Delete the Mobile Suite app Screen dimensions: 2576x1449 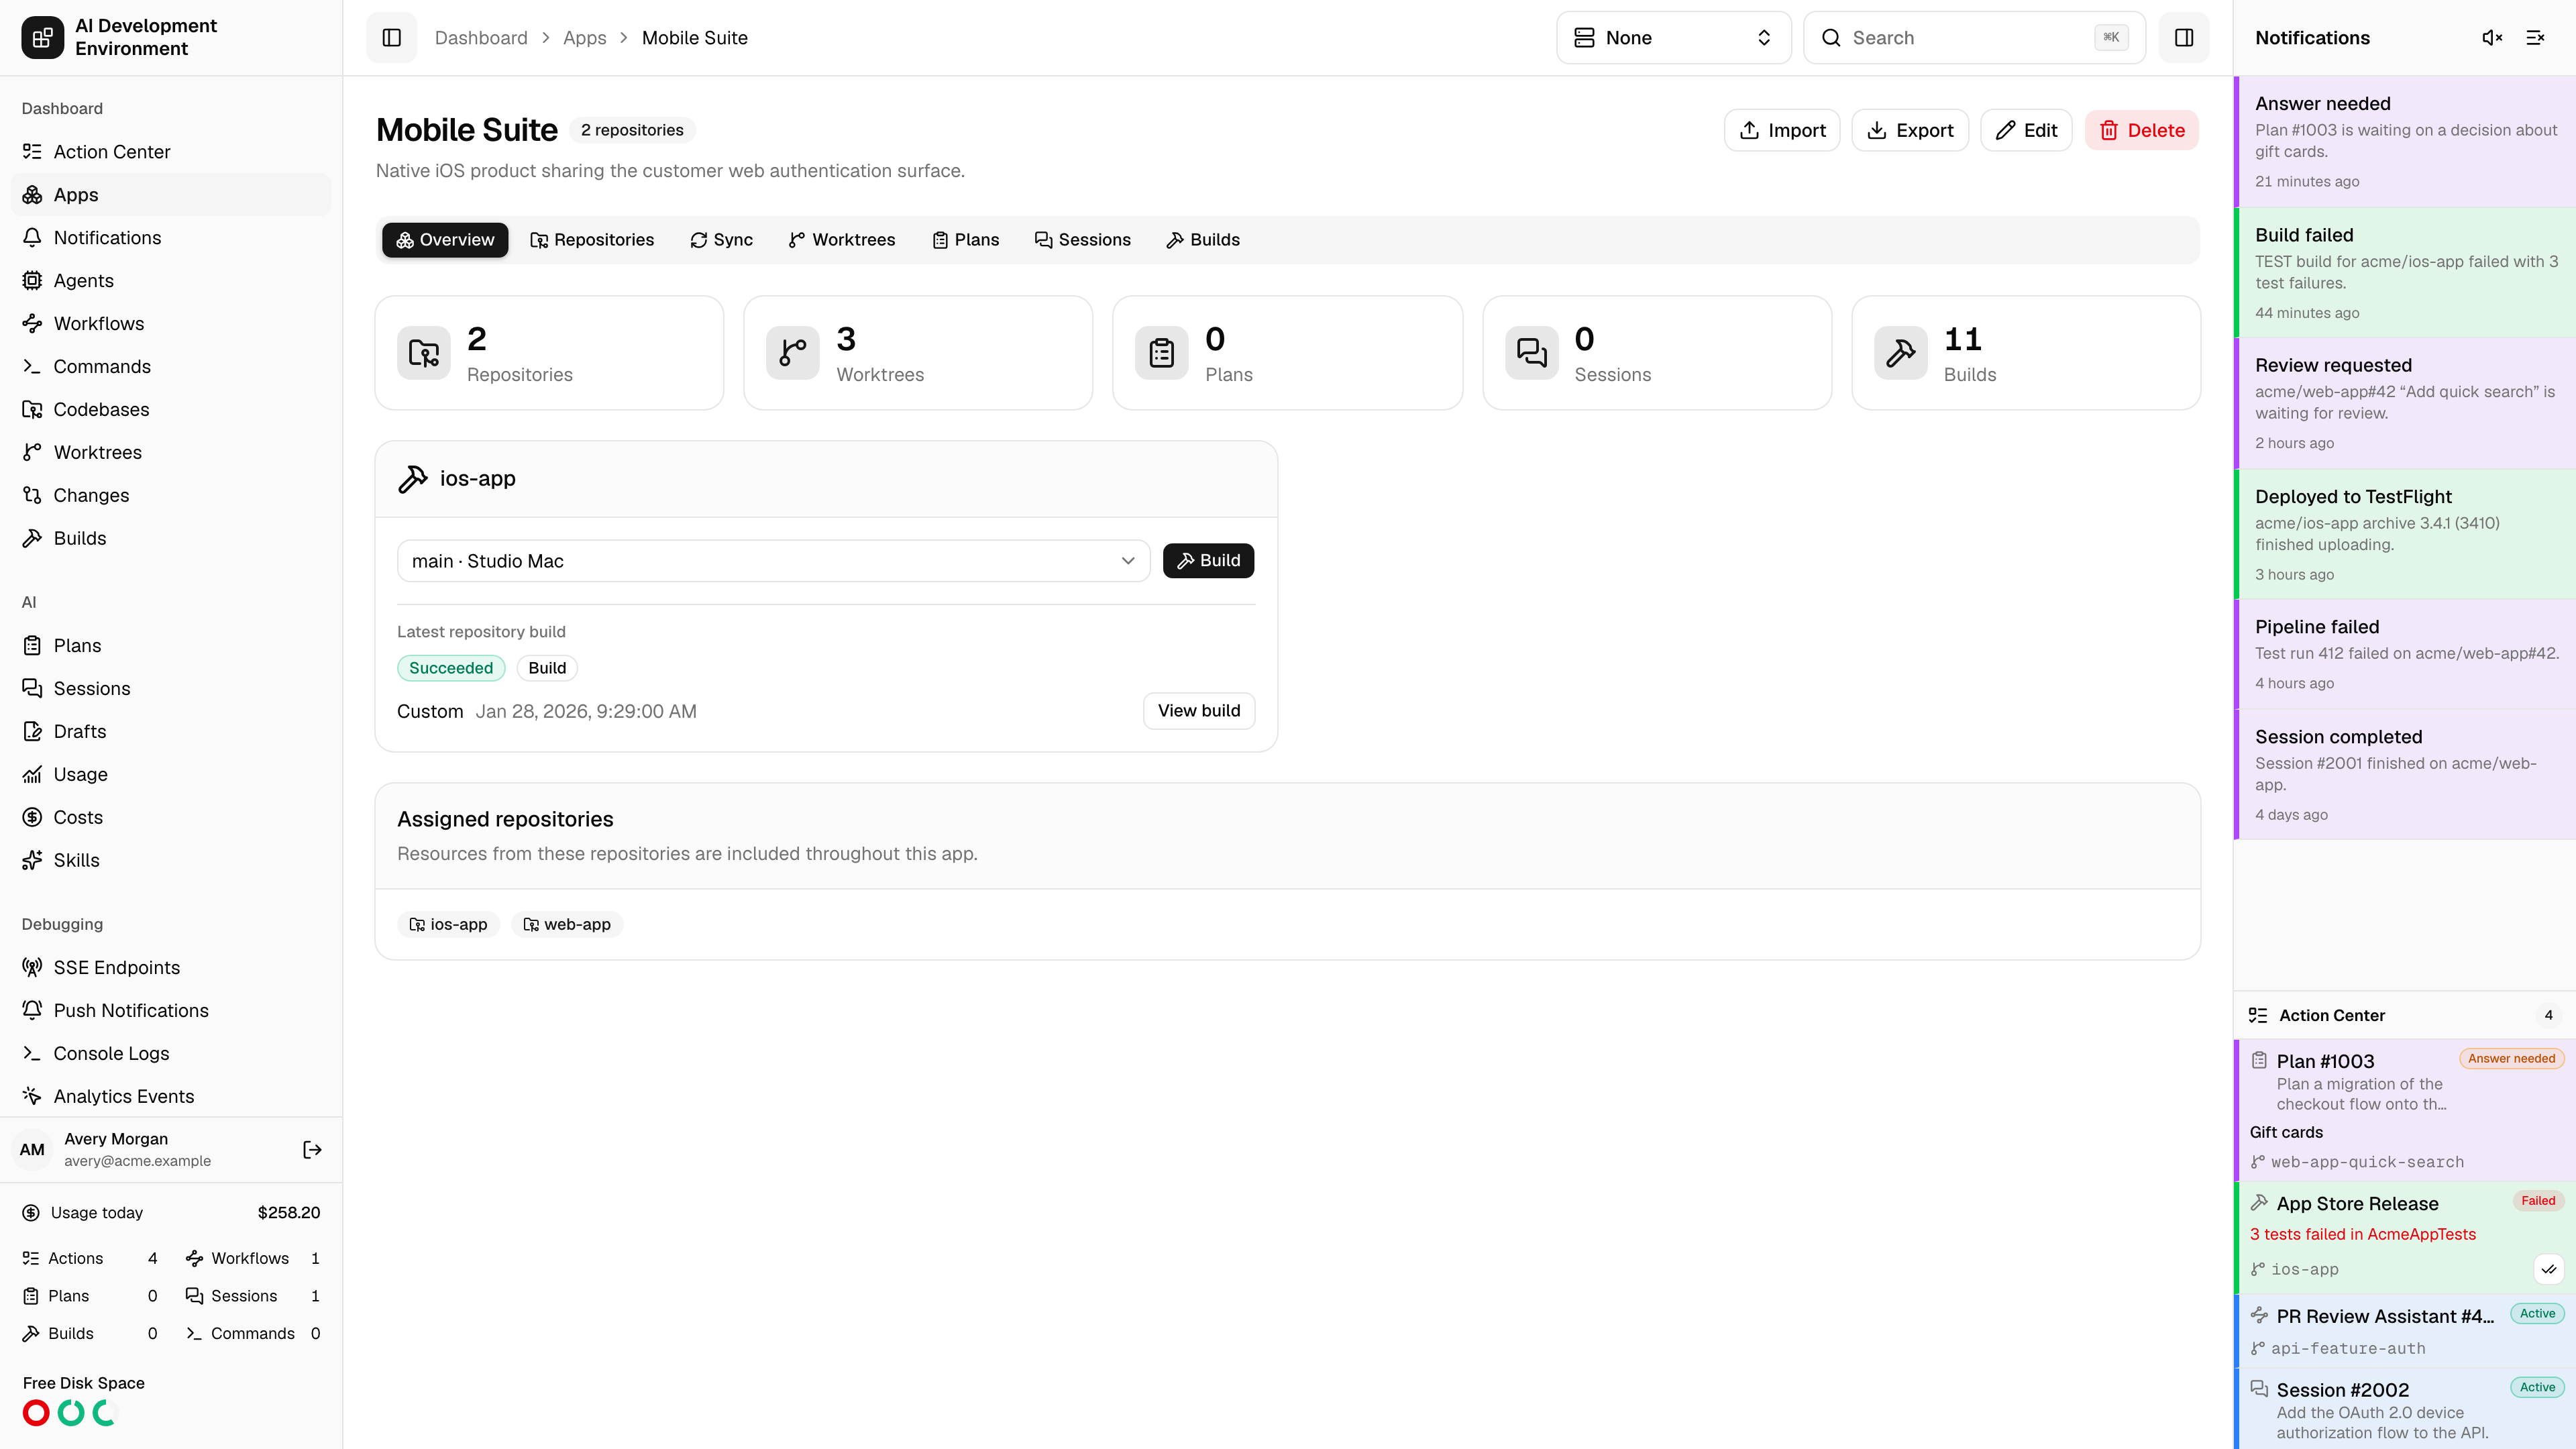[x=2142, y=131]
